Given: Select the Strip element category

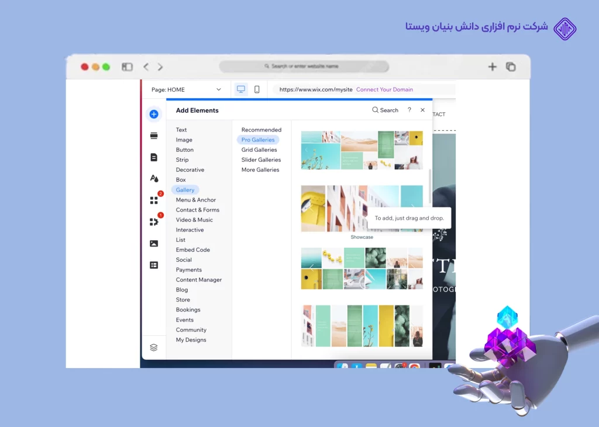Looking at the screenshot, I should click(x=182, y=159).
